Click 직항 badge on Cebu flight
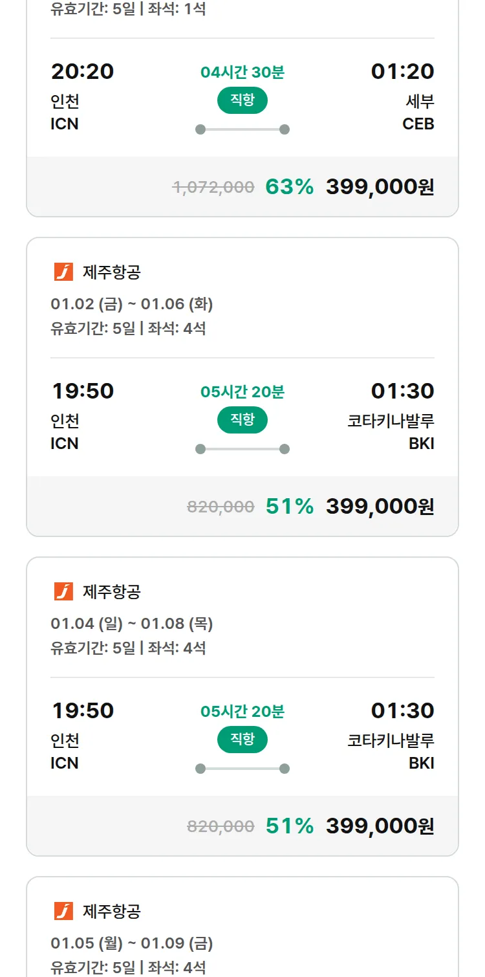The height and width of the screenshot is (977, 485). pos(242,100)
